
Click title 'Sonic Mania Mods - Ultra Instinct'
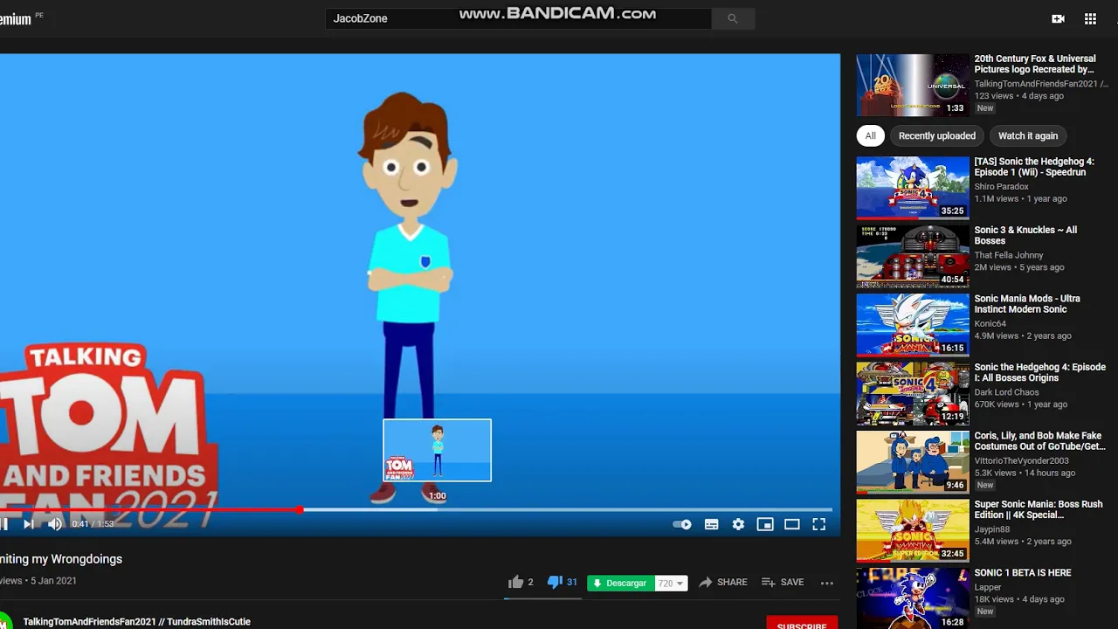point(1028,304)
